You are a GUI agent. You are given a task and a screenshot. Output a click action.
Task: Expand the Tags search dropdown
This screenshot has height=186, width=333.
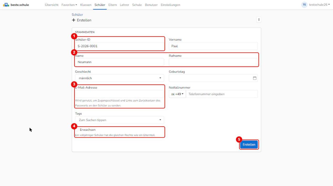119,120
